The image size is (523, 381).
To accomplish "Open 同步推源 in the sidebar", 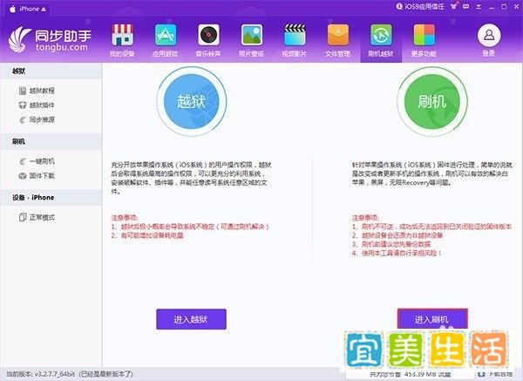I will point(42,119).
